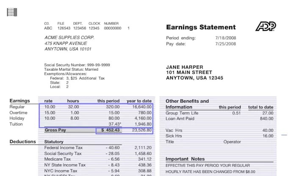Click the Deductions section heading

[22, 142]
